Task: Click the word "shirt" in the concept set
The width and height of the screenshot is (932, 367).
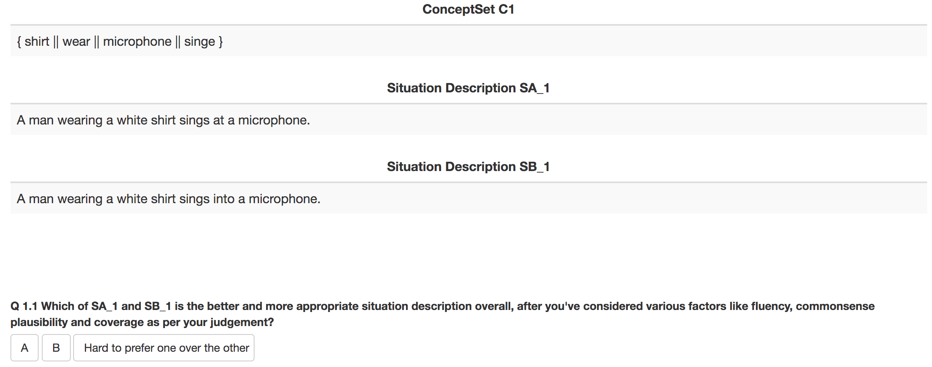Action: pos(37,42)
